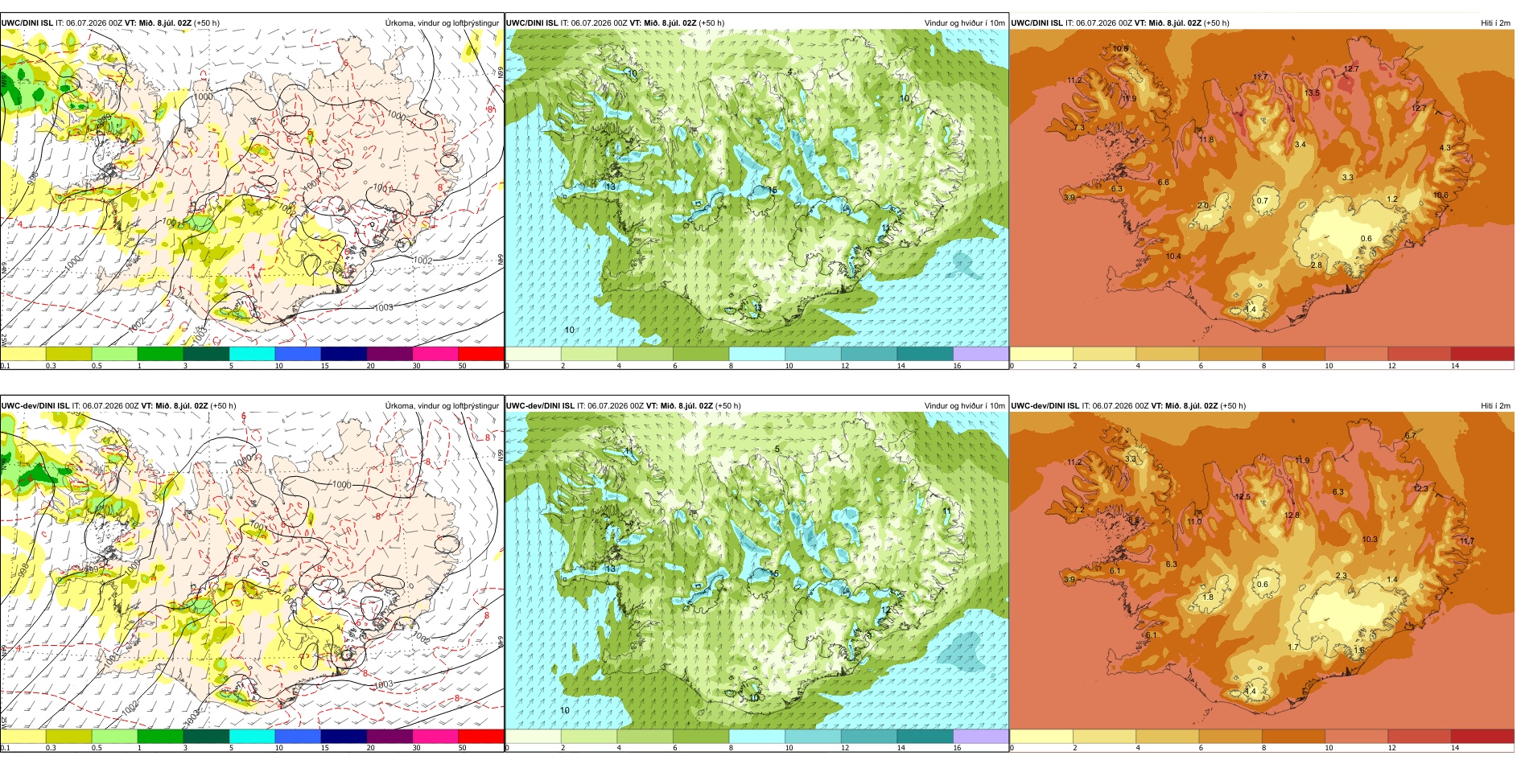Click the 14 tick label in UWC/DINI temperature legend

click(x=1455, y=366)
